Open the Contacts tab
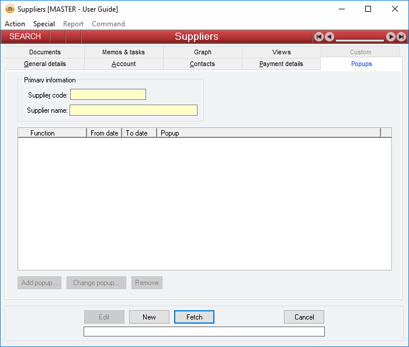409x347 pixels. [202, 64]
